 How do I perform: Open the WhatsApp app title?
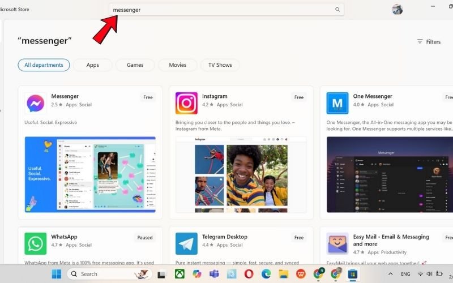tap(64, 237)
